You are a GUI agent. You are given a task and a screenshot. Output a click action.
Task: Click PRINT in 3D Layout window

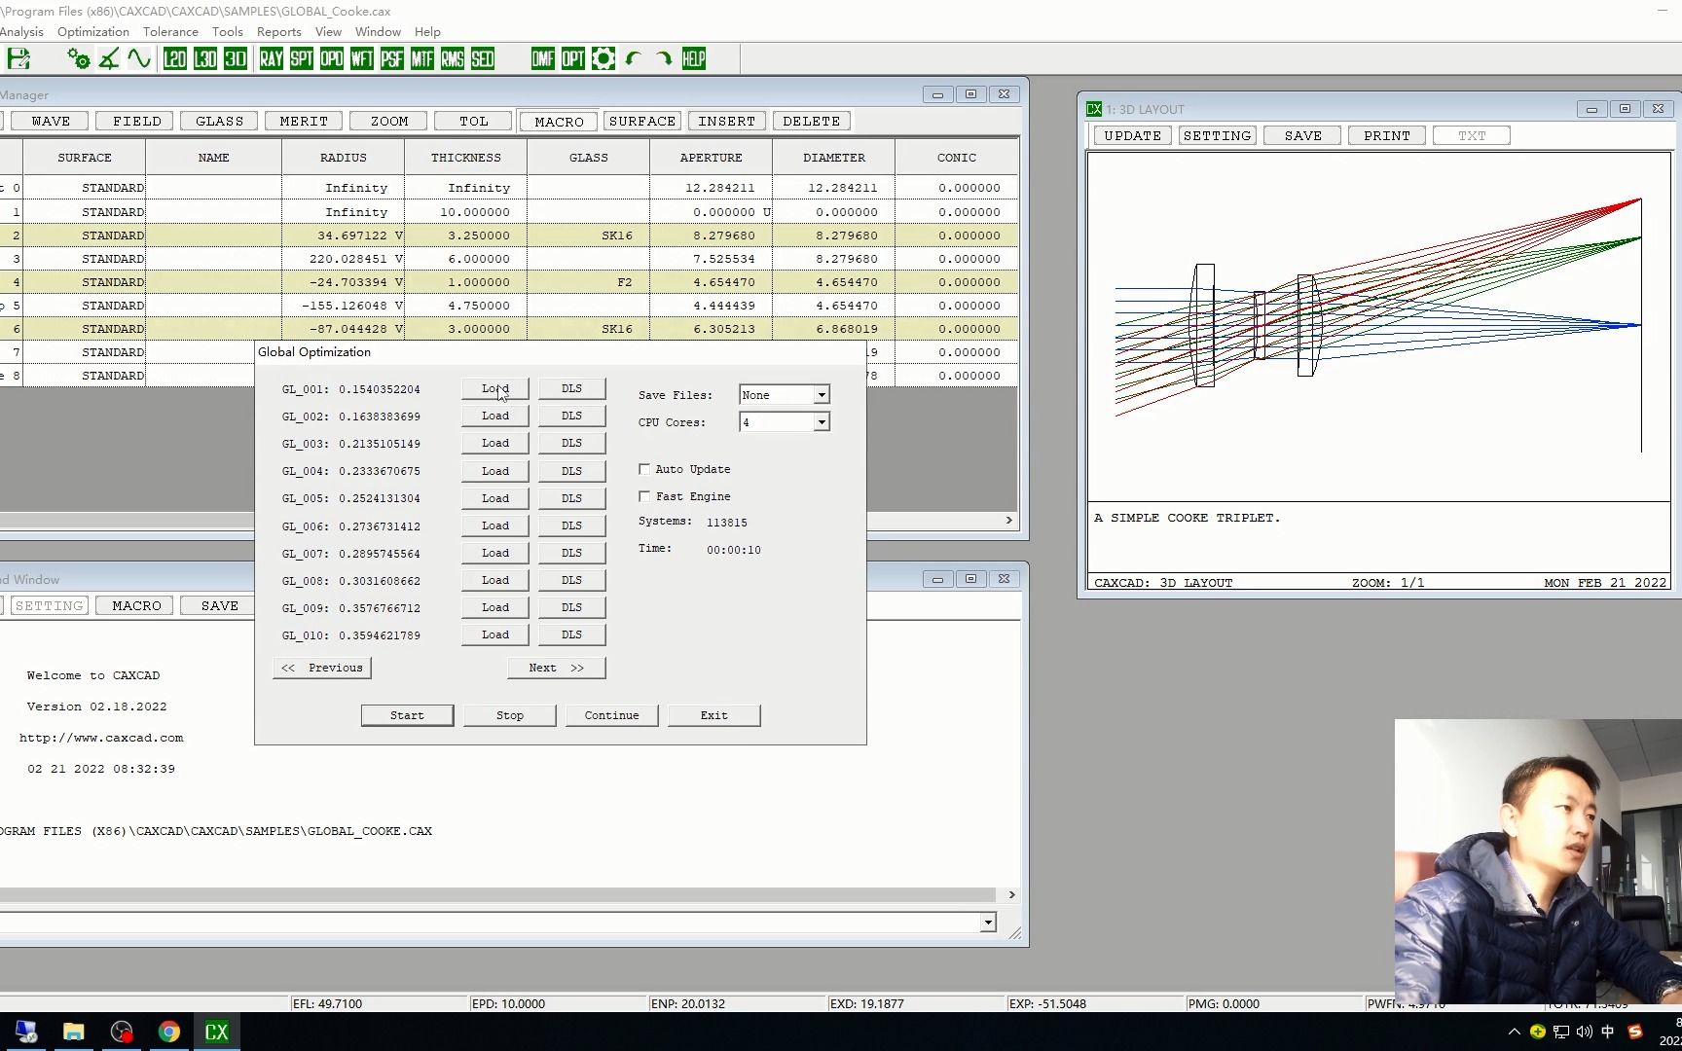click(1387, 135)
